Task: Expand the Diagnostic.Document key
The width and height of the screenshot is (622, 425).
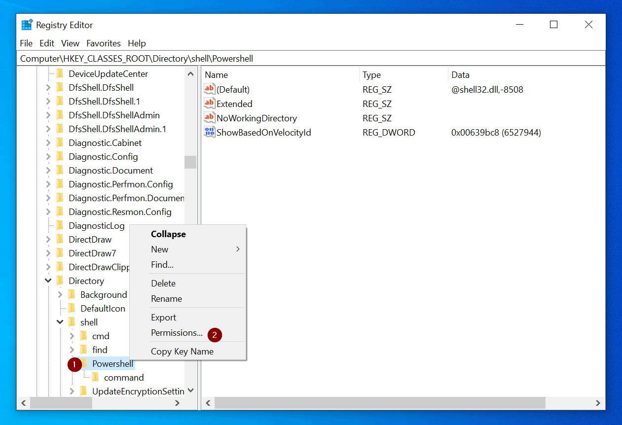Action: (x=48, y=170)
